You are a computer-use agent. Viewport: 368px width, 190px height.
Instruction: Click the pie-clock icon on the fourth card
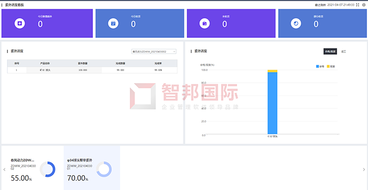point(295,23)
